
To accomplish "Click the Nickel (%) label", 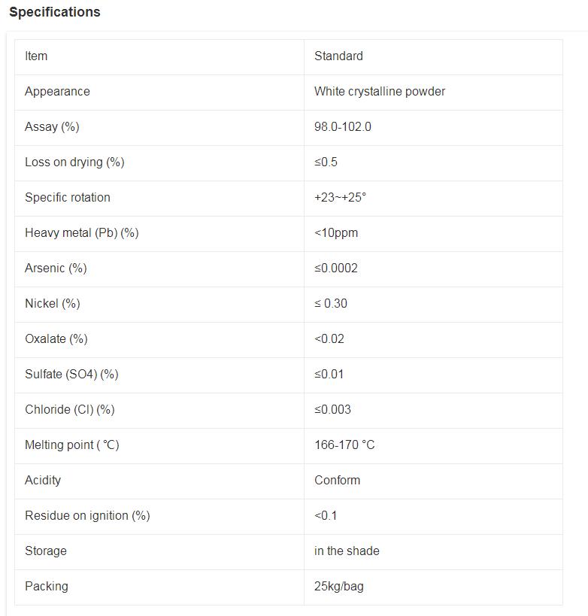I will coord(53,303).
